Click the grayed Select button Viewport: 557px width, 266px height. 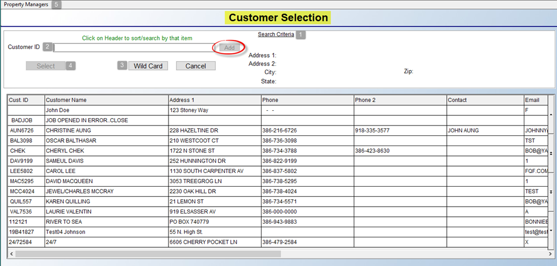tap(46, 66)
